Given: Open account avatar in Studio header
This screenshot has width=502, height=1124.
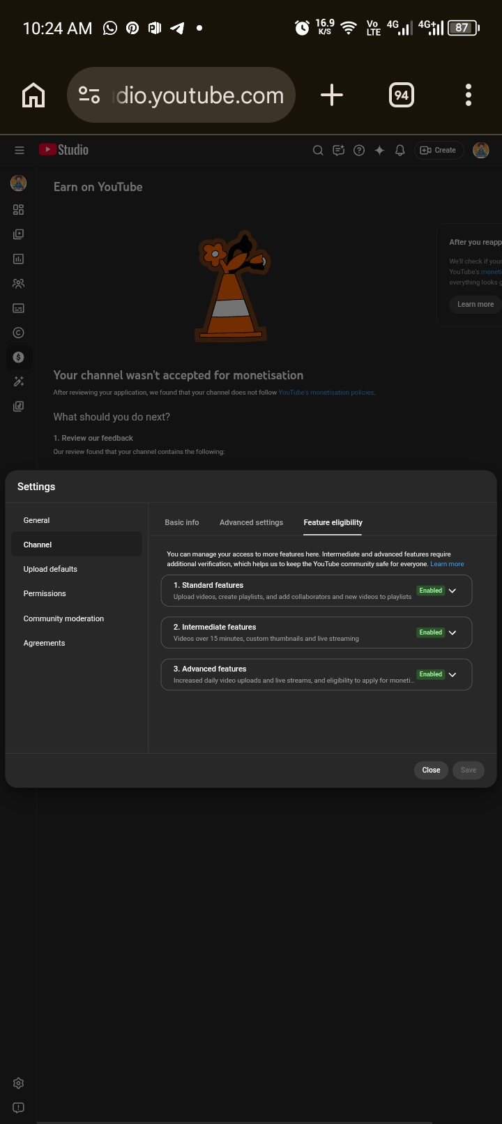Looking at the screenshot, I should pyautogui.click(x=481, y=150).
